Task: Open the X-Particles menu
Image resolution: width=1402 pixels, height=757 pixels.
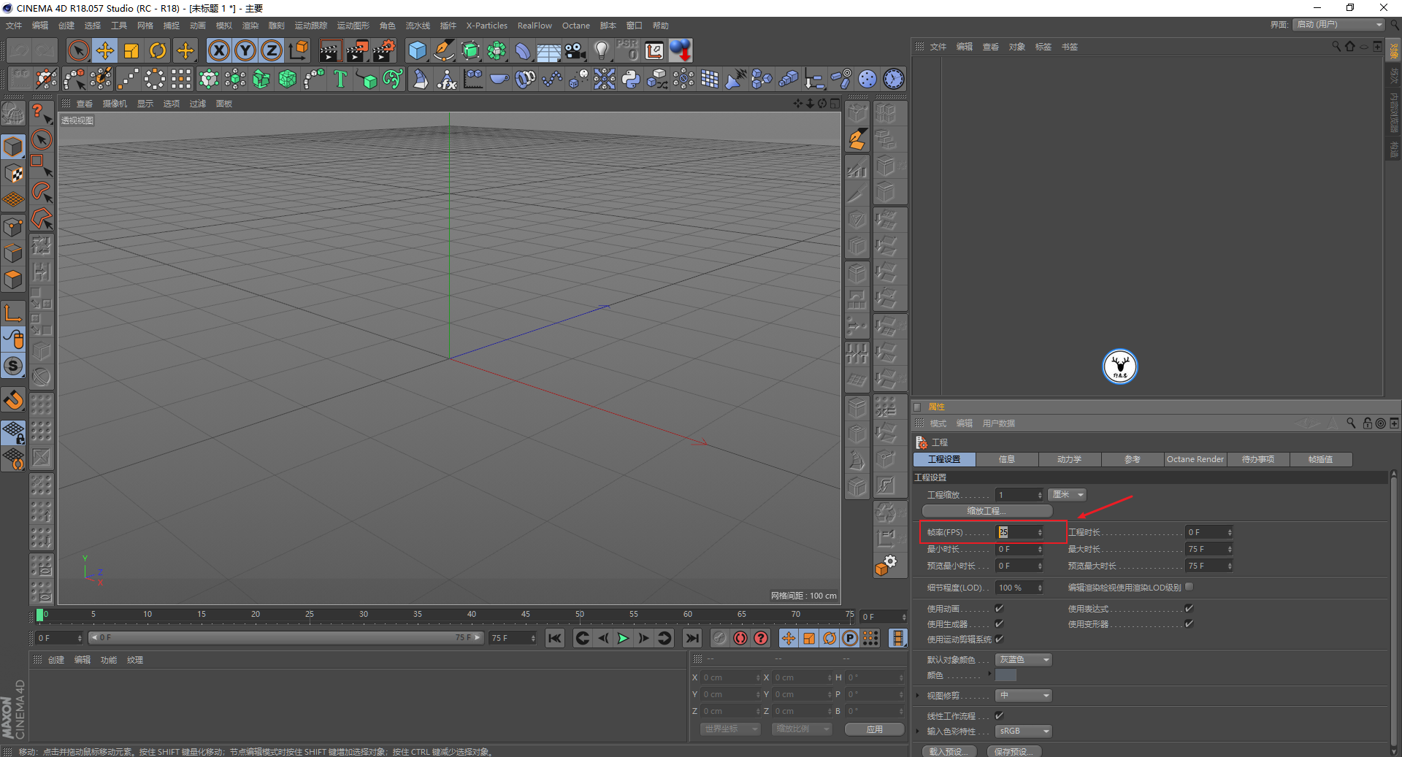Action: [x=486, y=26]
